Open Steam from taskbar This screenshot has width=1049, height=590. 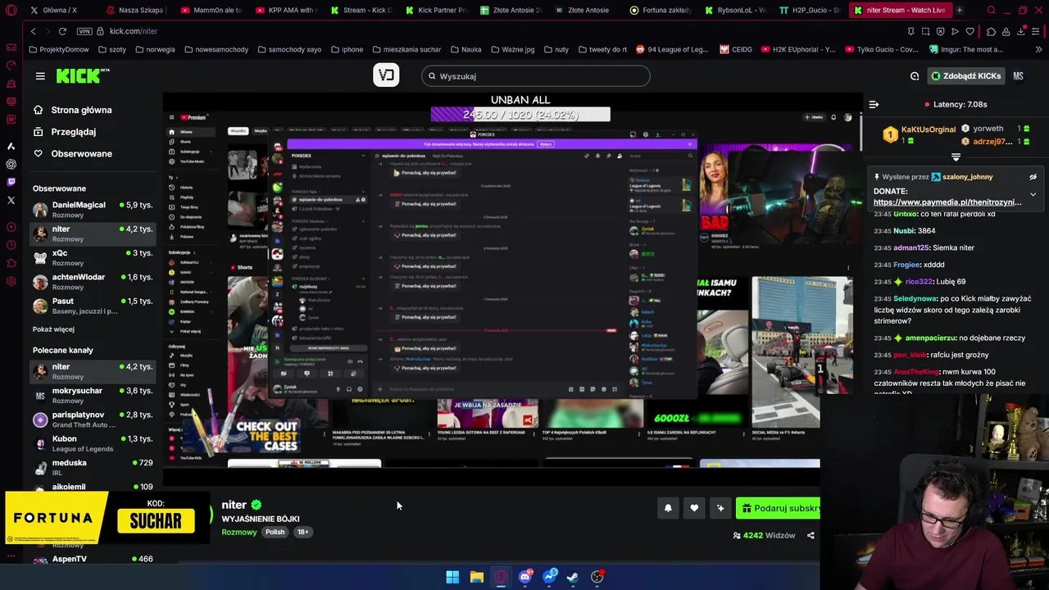pyautogui.click(x=573, y=577)
